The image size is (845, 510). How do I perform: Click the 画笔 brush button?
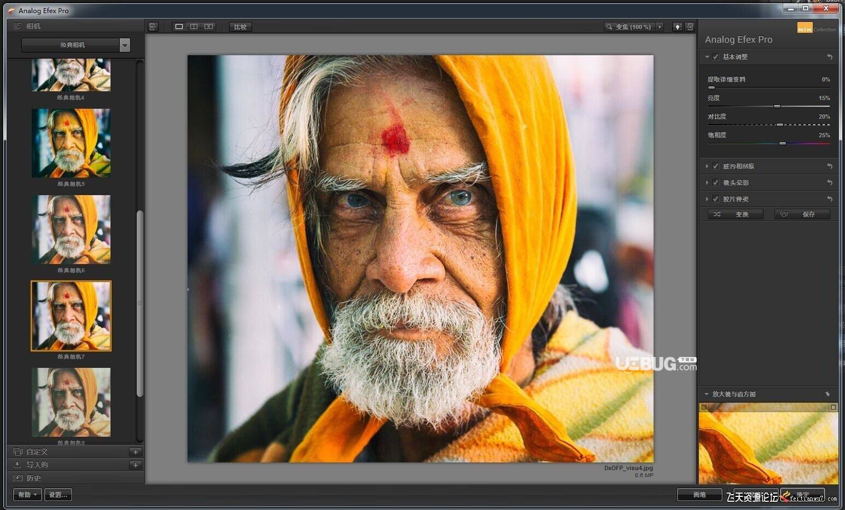click(700, 495)
